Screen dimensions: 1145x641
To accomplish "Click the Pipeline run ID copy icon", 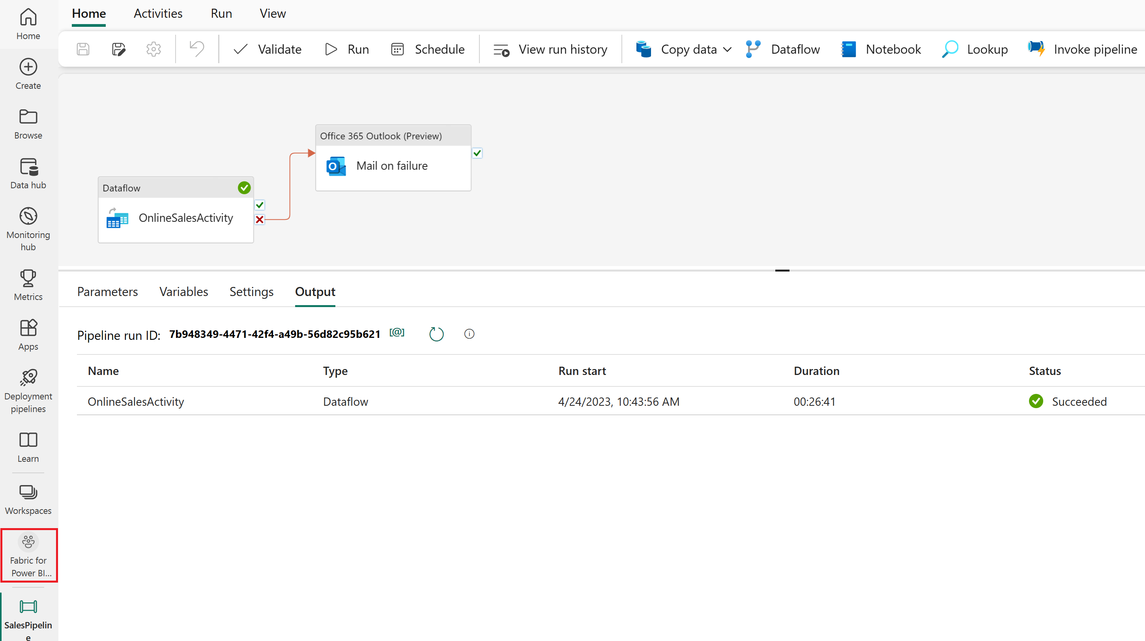I will coord(397,333).
